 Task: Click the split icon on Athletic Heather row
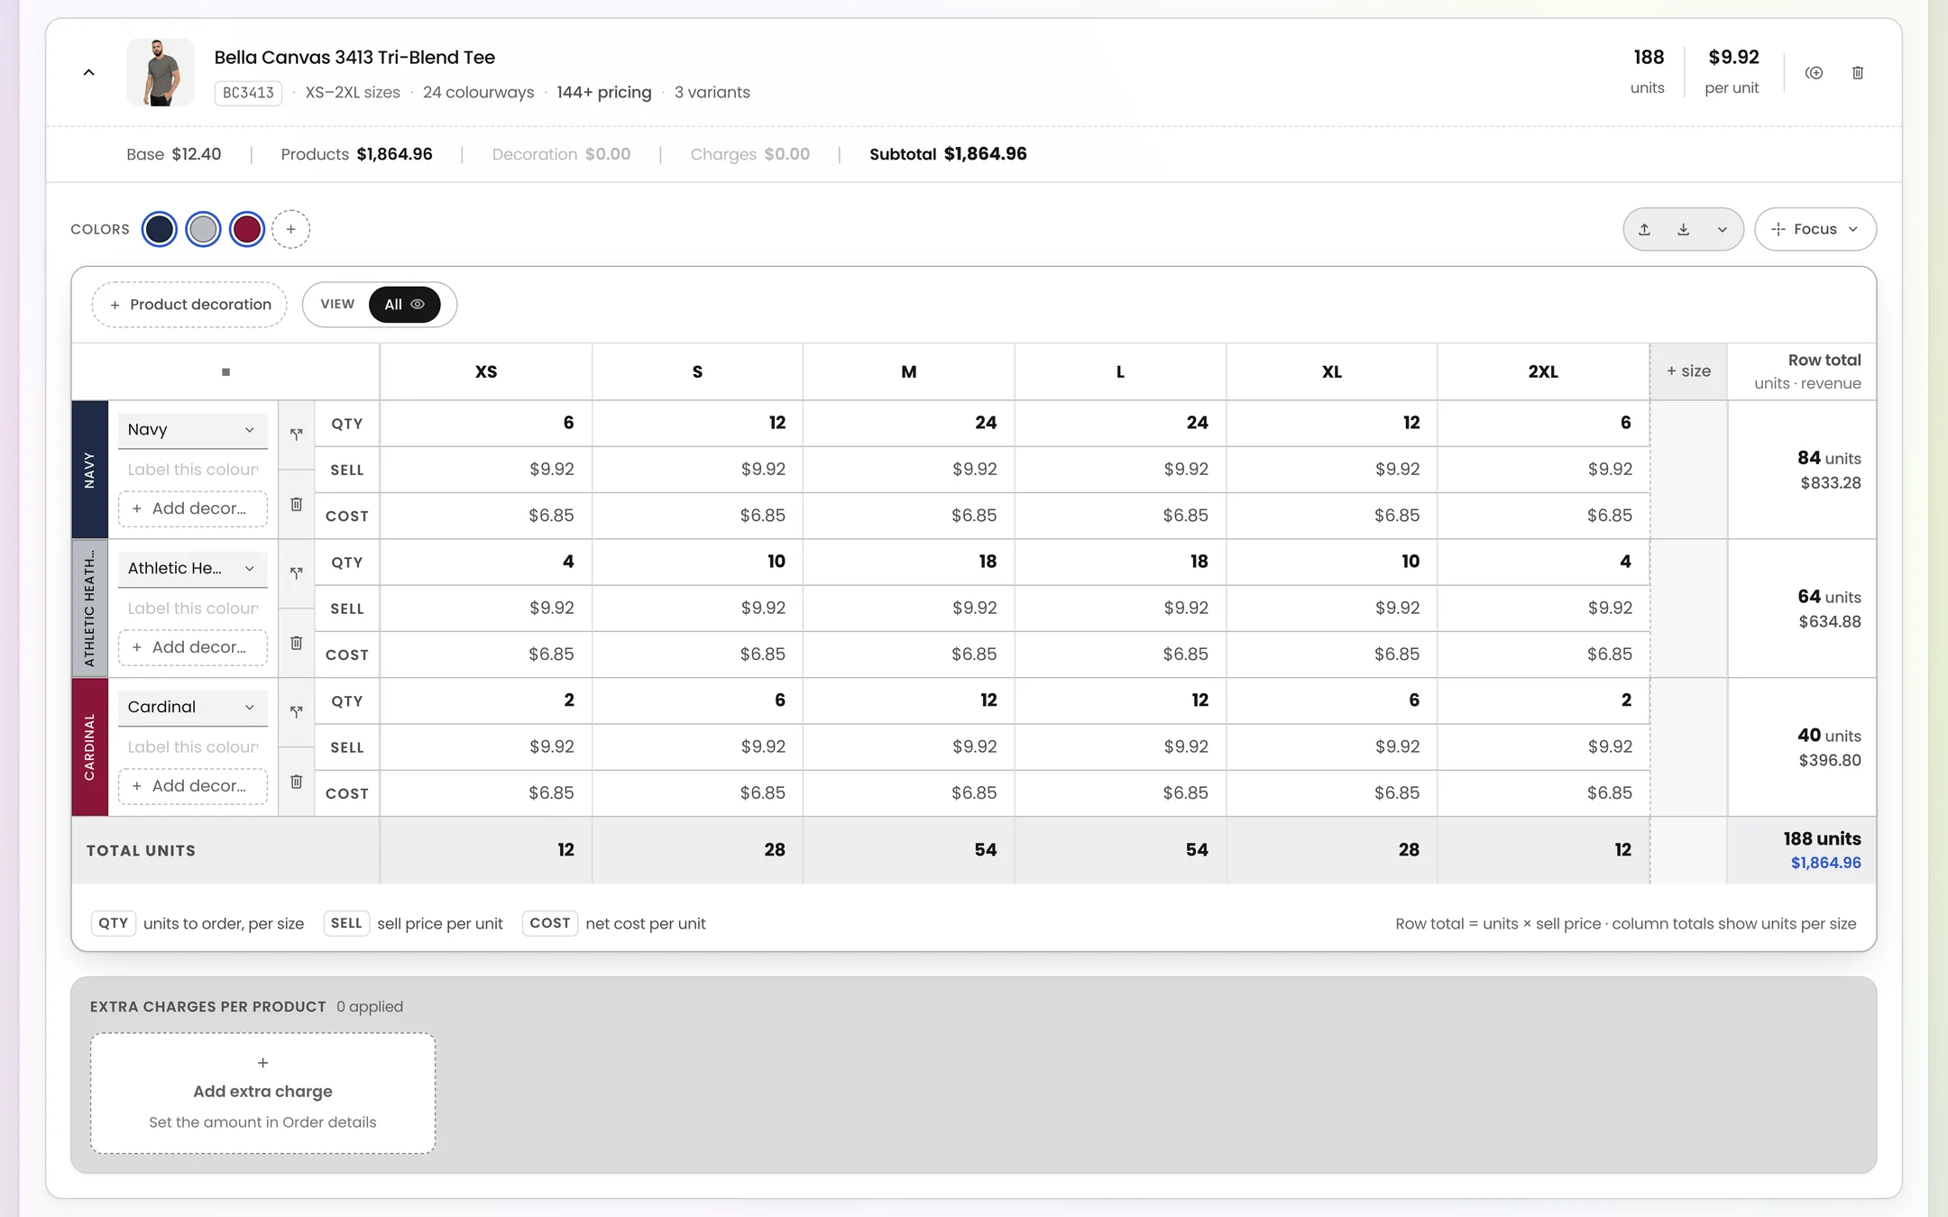(296, 573)
